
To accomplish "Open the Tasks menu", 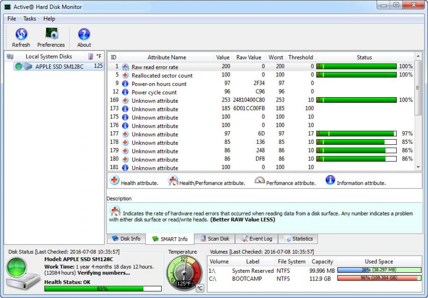I will pos(29,18).
